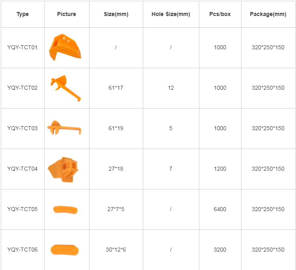Select the Type column header
Viewport: 296px width, 270px height.
22,14
